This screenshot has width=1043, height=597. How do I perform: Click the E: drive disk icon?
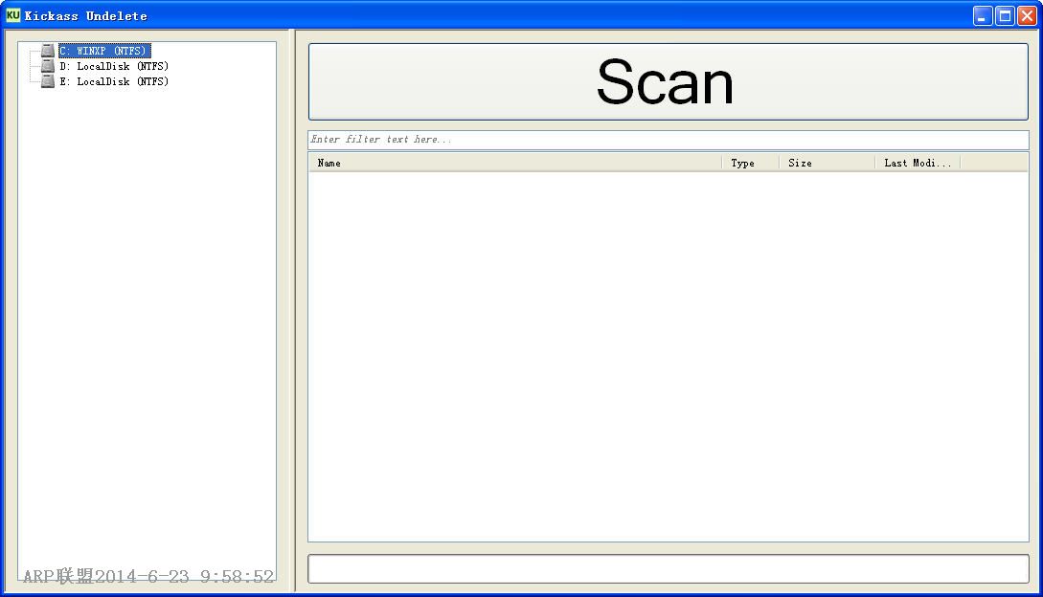point(48,81)
